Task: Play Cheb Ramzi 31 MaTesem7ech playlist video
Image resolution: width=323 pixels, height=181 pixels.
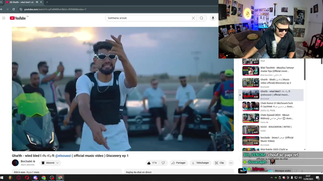Action: pos(271,106)
